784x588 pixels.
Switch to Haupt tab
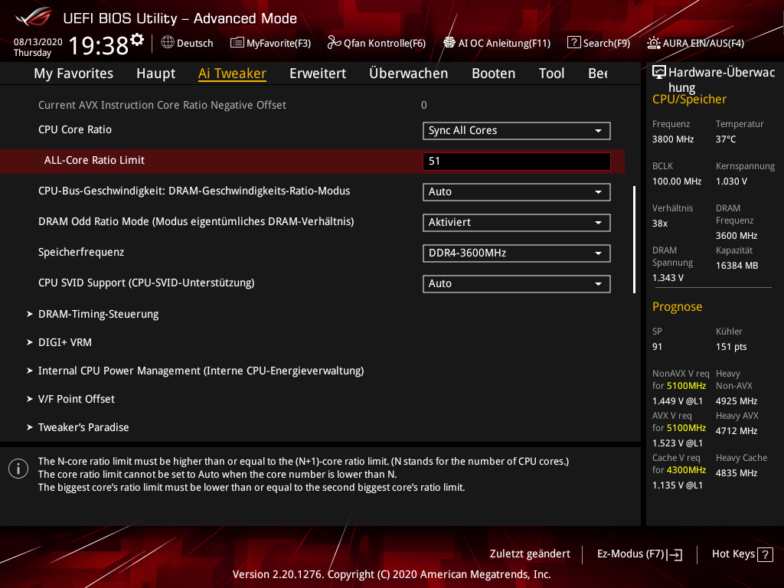pyautogui.click(x=155, y=73)
